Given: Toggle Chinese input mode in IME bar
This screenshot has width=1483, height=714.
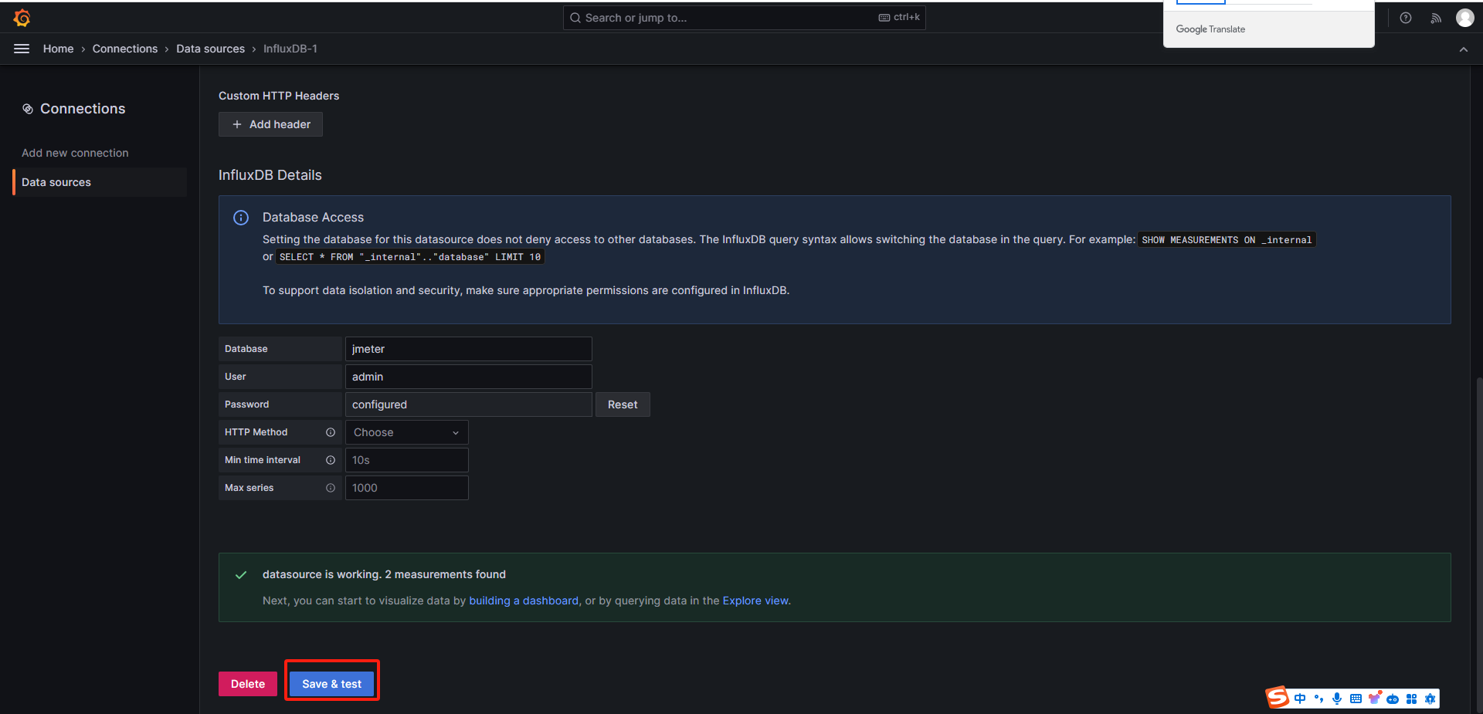Looking at the screenshot, I should [x=1301, y=699].
